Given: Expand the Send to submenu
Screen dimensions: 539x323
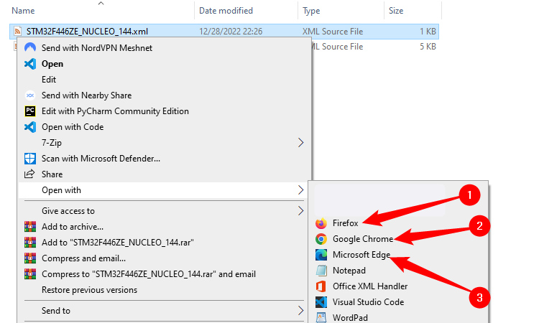Looking at the screenshot, I should [x=300, y=311].
